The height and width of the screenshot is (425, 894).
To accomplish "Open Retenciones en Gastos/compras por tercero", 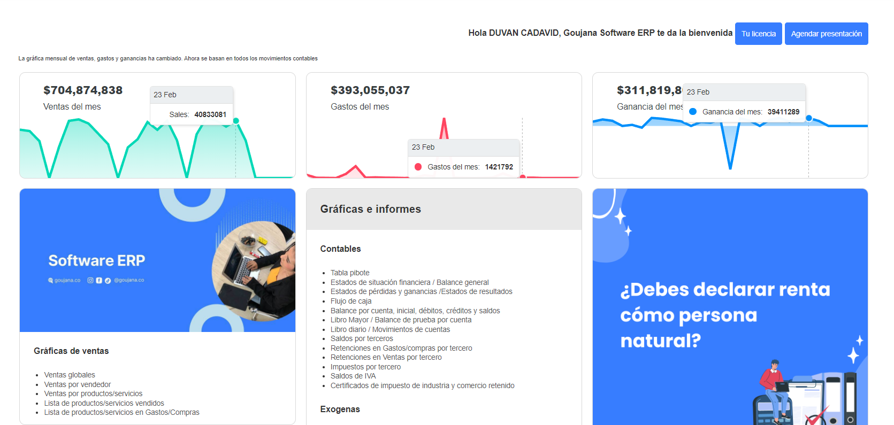I will (x=401, y=348).
